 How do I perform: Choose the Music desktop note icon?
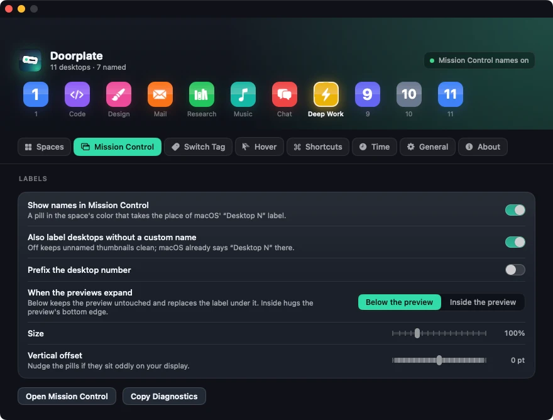pos(243,94)
